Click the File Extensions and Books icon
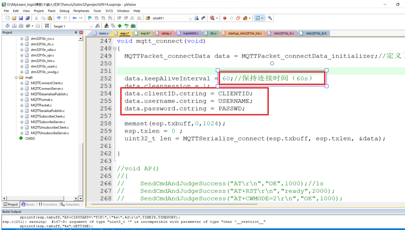 tap(107, 26)
